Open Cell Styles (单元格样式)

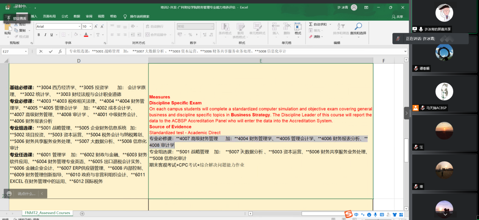(x=257, y=29)
